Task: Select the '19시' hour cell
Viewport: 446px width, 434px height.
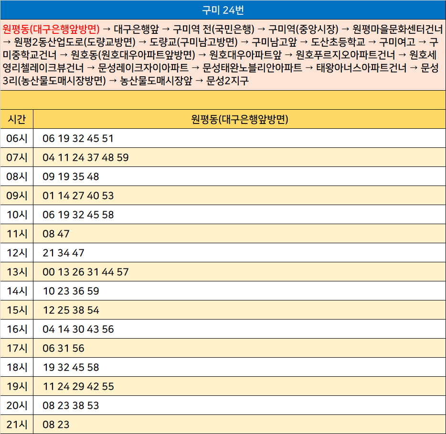Action: 17,386
